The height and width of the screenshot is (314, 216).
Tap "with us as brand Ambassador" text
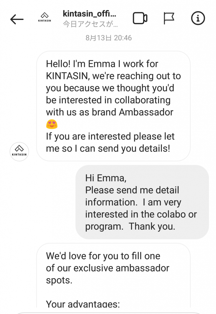[x=109, y=112]
